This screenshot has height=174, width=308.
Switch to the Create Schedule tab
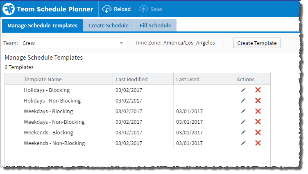pos(109,25)
